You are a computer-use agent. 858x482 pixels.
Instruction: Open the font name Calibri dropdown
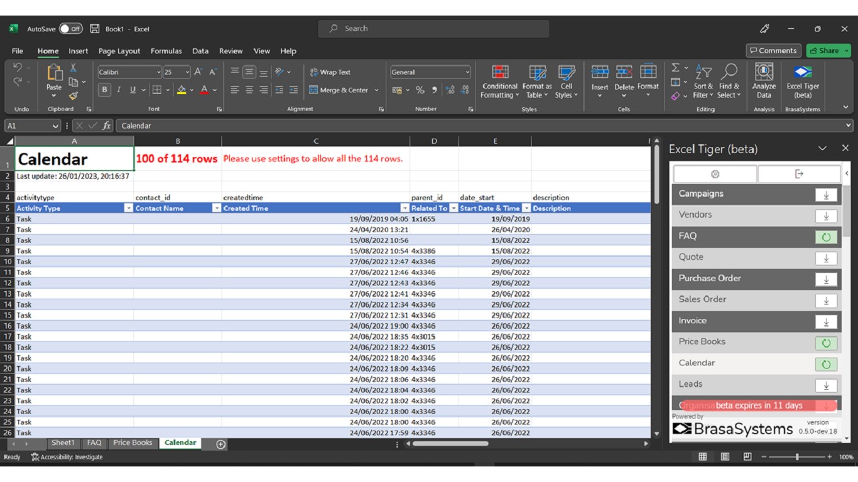click(158, 72)
